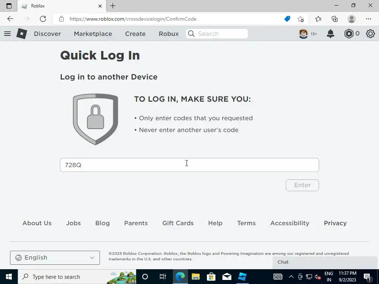
Task: Click the code input field containing 728Q
Action: [189, 165]
